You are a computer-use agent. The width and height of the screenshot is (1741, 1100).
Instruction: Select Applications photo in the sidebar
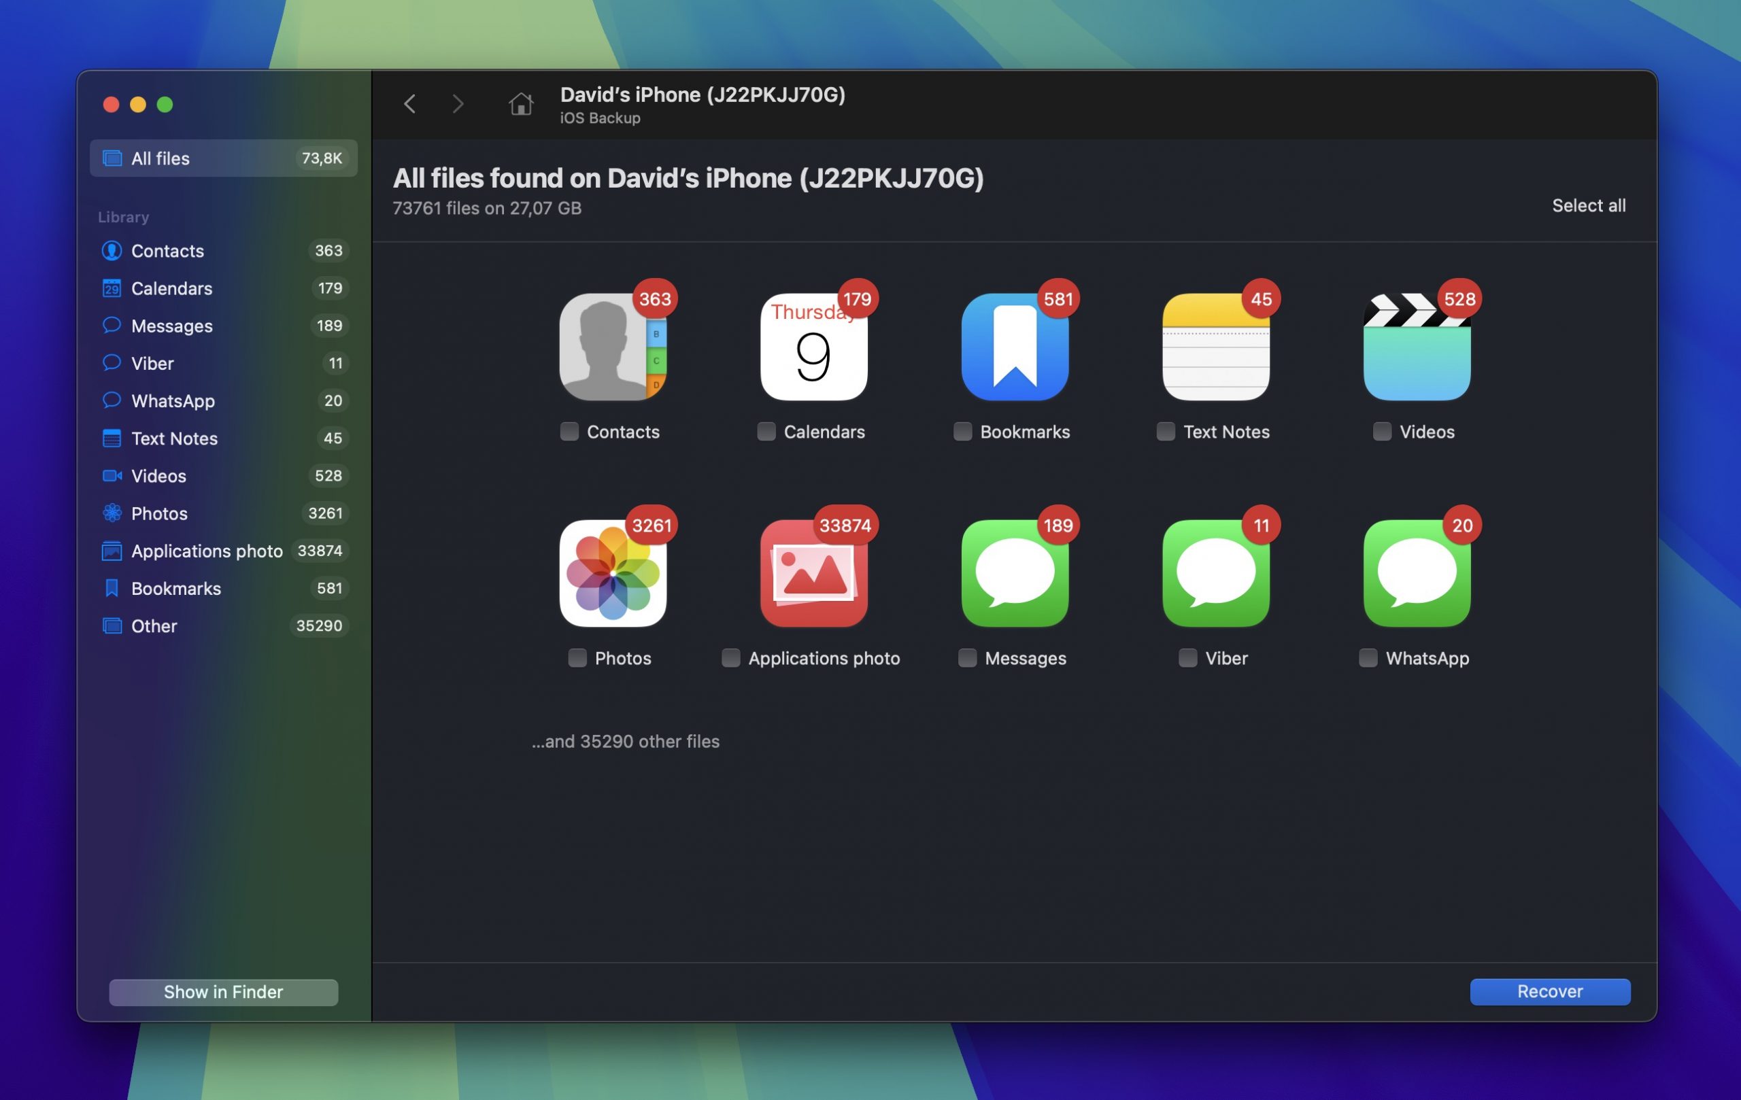224,551
